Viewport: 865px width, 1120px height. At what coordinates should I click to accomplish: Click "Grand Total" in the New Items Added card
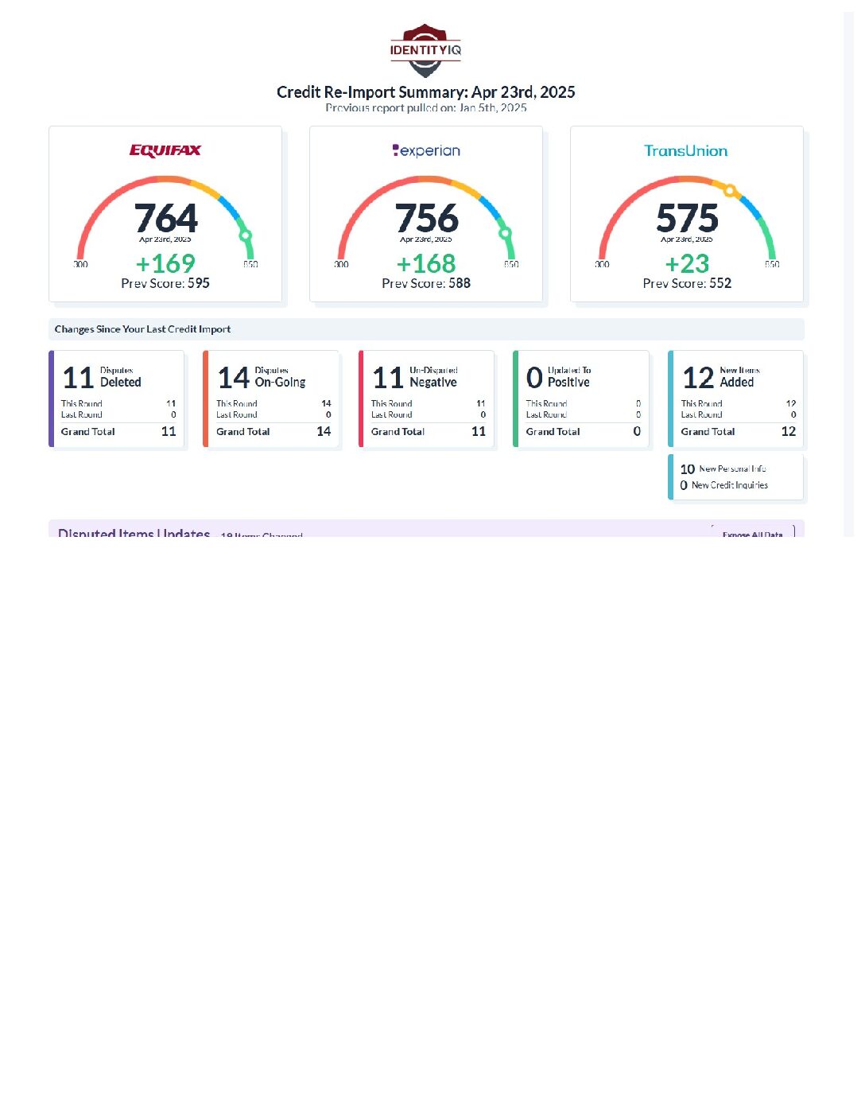[x=708, y=431]
